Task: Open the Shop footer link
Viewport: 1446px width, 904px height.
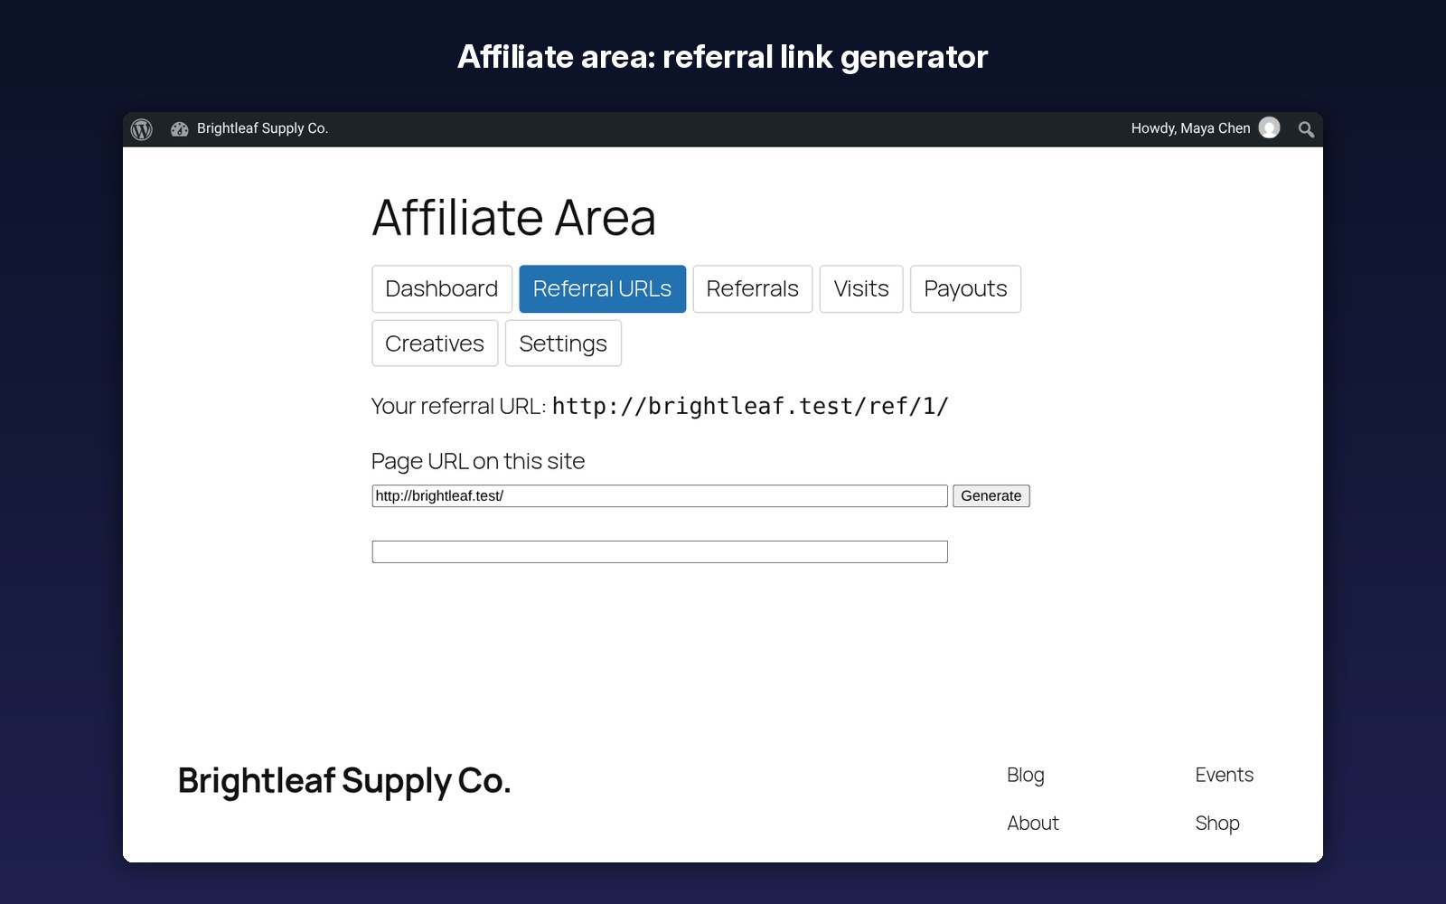Action: pyautogui.click(x=1217, y=824)
